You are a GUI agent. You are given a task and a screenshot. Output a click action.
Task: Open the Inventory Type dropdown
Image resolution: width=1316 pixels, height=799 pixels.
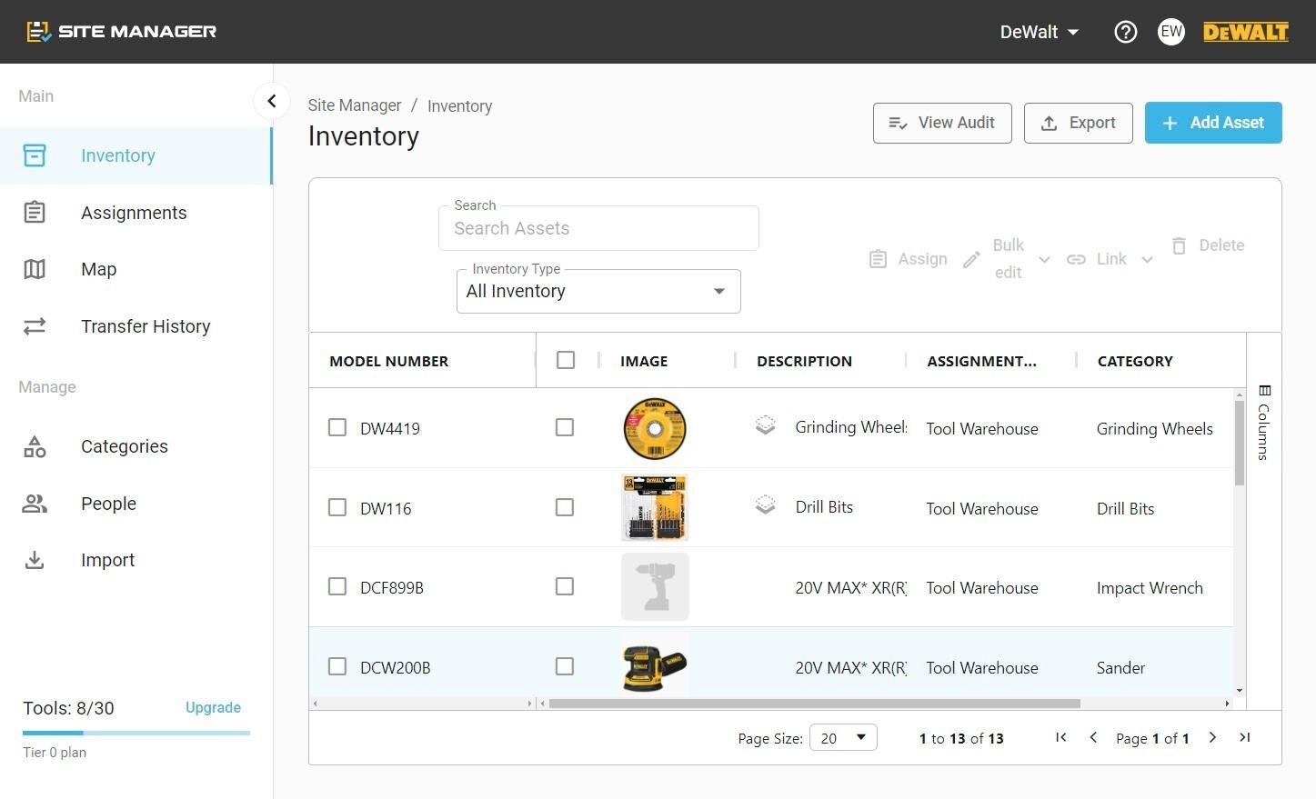tap(598, 291)
